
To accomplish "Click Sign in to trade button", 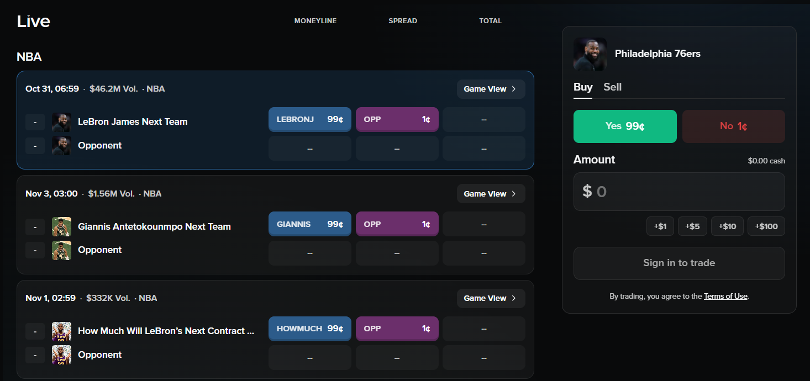I will 679,263.
